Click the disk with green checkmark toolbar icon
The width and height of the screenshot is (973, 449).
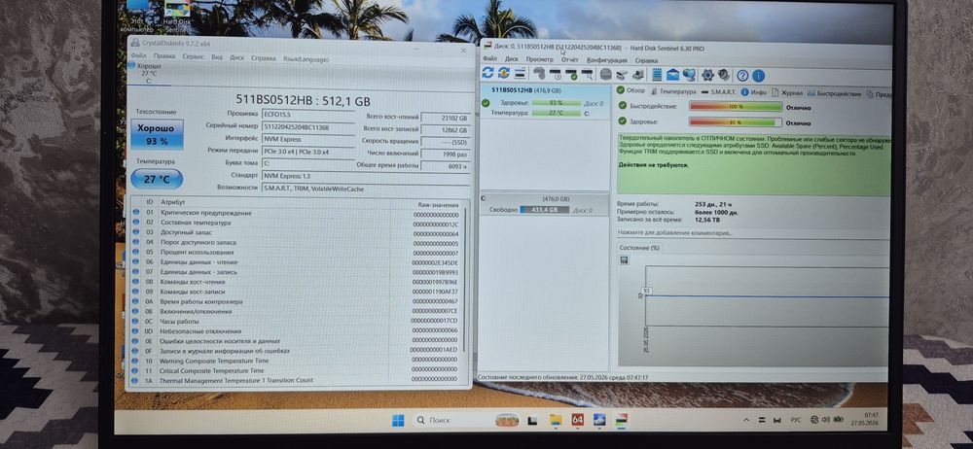pyautogui.click(x=571, y=75)
